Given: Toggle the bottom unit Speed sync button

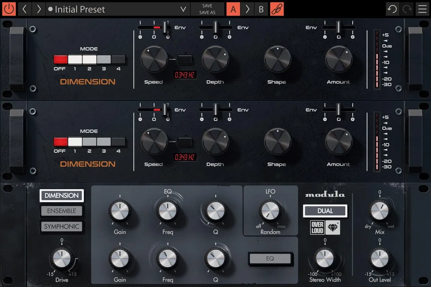Looking at the screenshot, I should pos(185,142).
